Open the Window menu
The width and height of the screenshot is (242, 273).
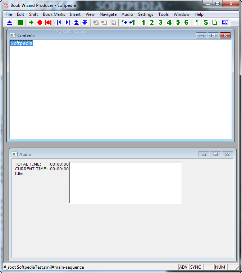click(x=181, y=14)
